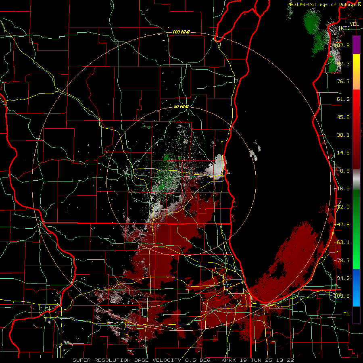Click the -109.8 value on velocity scale
This screenshot has height=363, width=363.
(342, 296)
